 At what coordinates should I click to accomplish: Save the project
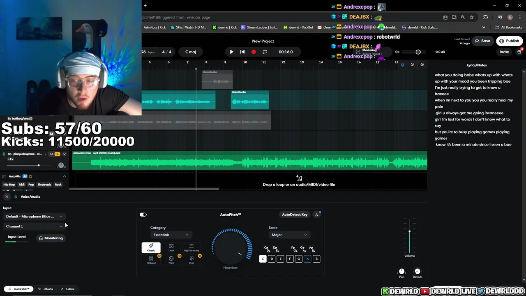click(482, 41)
